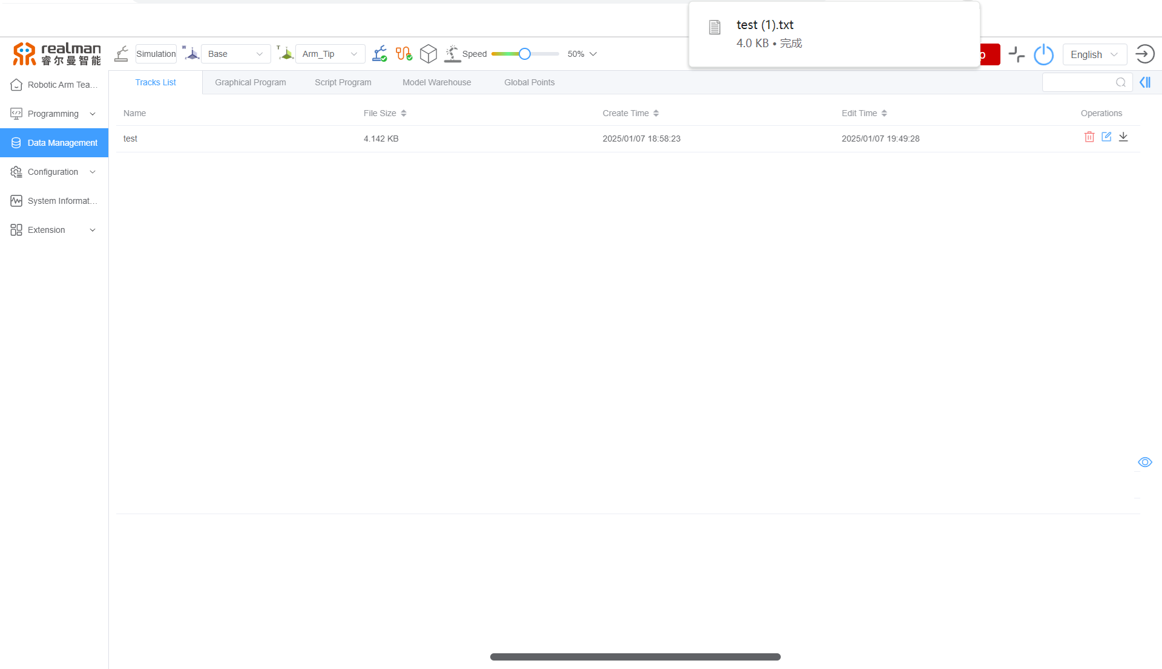Toggle the Simulation mode switch

click(x=156, y=53)
